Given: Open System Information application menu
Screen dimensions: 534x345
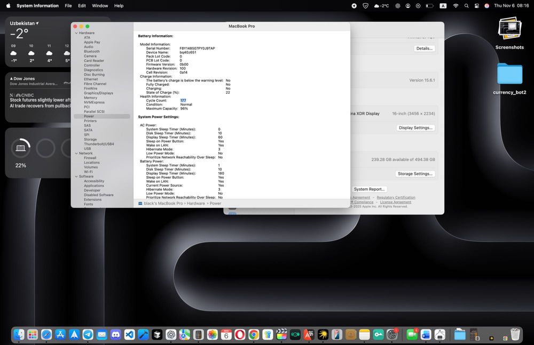Looking at the screenshot, I should (x=37, y=6).
